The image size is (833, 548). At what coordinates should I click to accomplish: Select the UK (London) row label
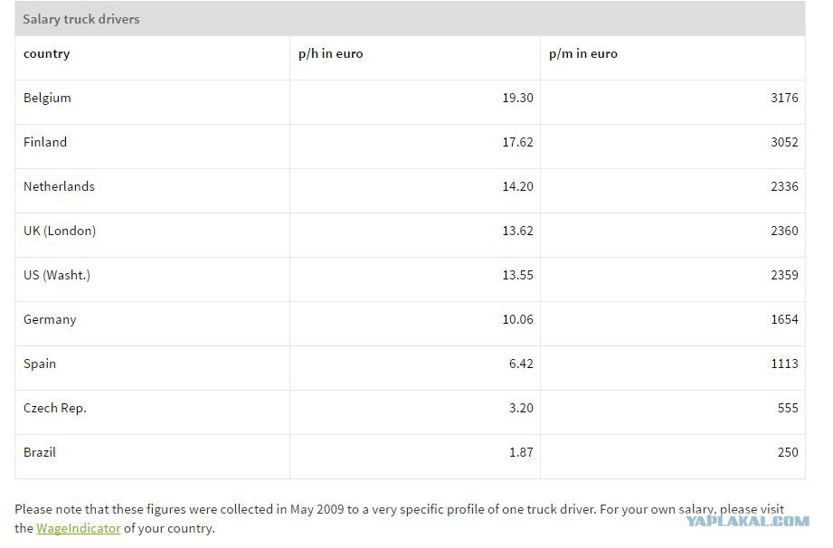[x=60, y=231]
